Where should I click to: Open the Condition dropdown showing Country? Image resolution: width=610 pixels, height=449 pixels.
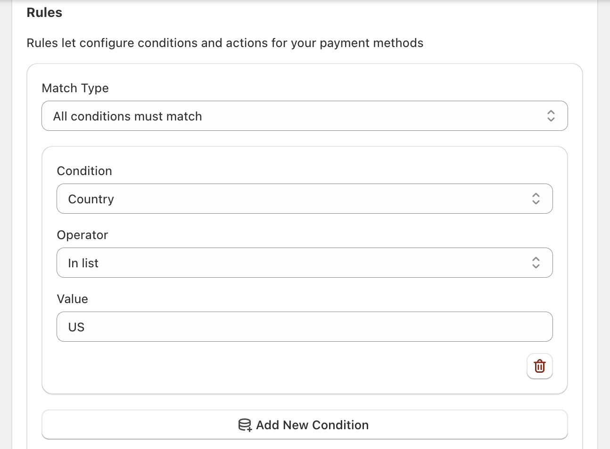(305, 199)
